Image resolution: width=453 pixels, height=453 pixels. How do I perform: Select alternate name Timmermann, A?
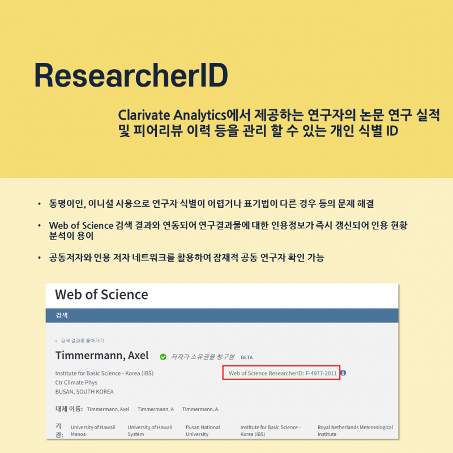[x=156, y=409]
